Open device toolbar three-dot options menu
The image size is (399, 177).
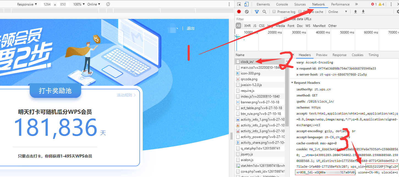(229, 4)
